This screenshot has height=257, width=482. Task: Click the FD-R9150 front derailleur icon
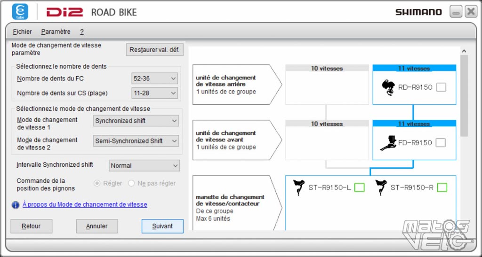click(388, 143)
